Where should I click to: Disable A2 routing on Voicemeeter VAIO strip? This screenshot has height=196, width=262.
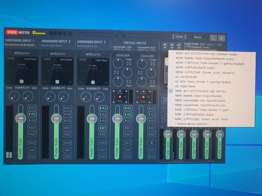(x=128, y=115)
